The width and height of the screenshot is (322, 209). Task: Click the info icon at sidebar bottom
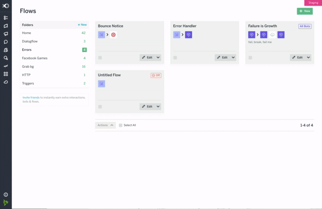[x=6, y=195]
